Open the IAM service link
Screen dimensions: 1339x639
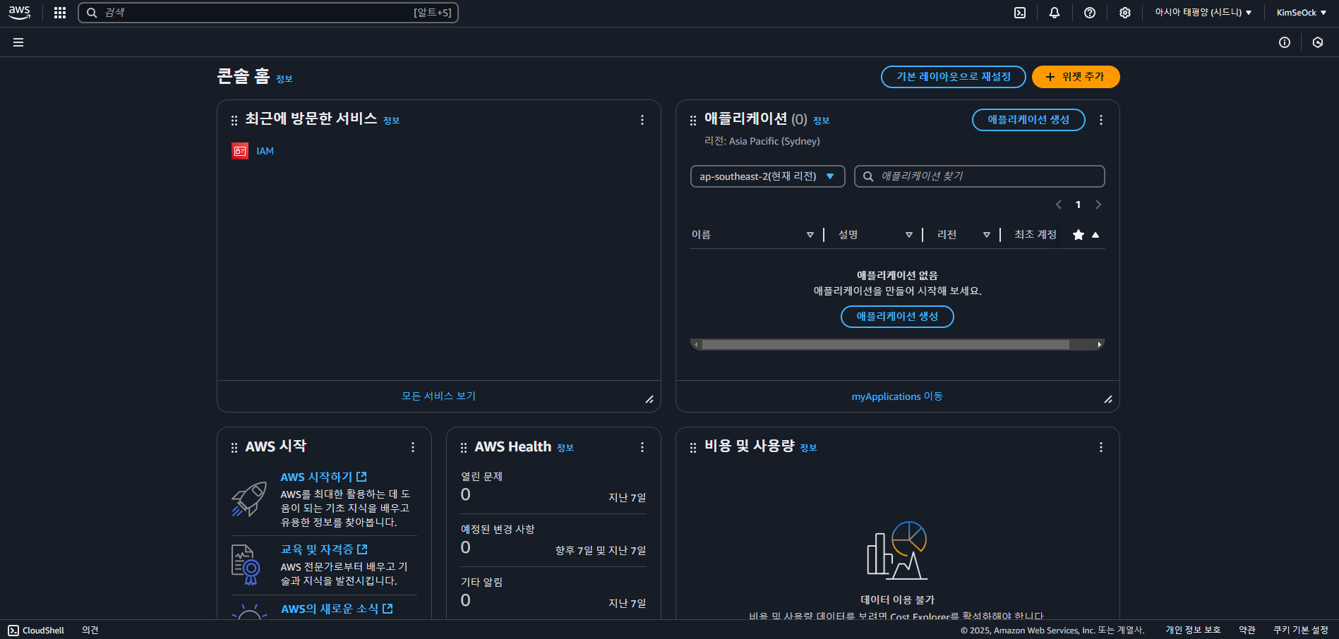[265, 151]
